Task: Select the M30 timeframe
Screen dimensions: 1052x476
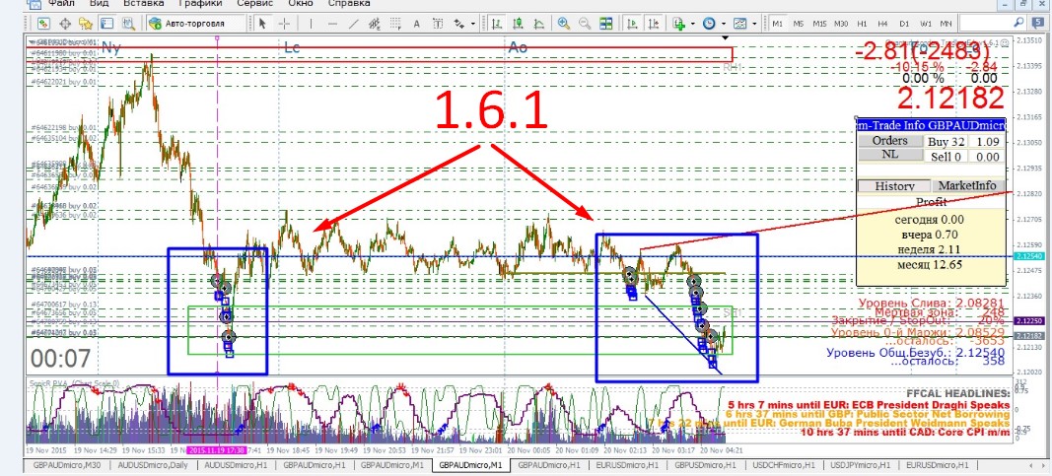Action: pyautogui.click(x=841, y=24)
